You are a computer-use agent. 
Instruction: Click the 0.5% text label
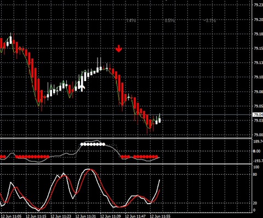[170, 20]
